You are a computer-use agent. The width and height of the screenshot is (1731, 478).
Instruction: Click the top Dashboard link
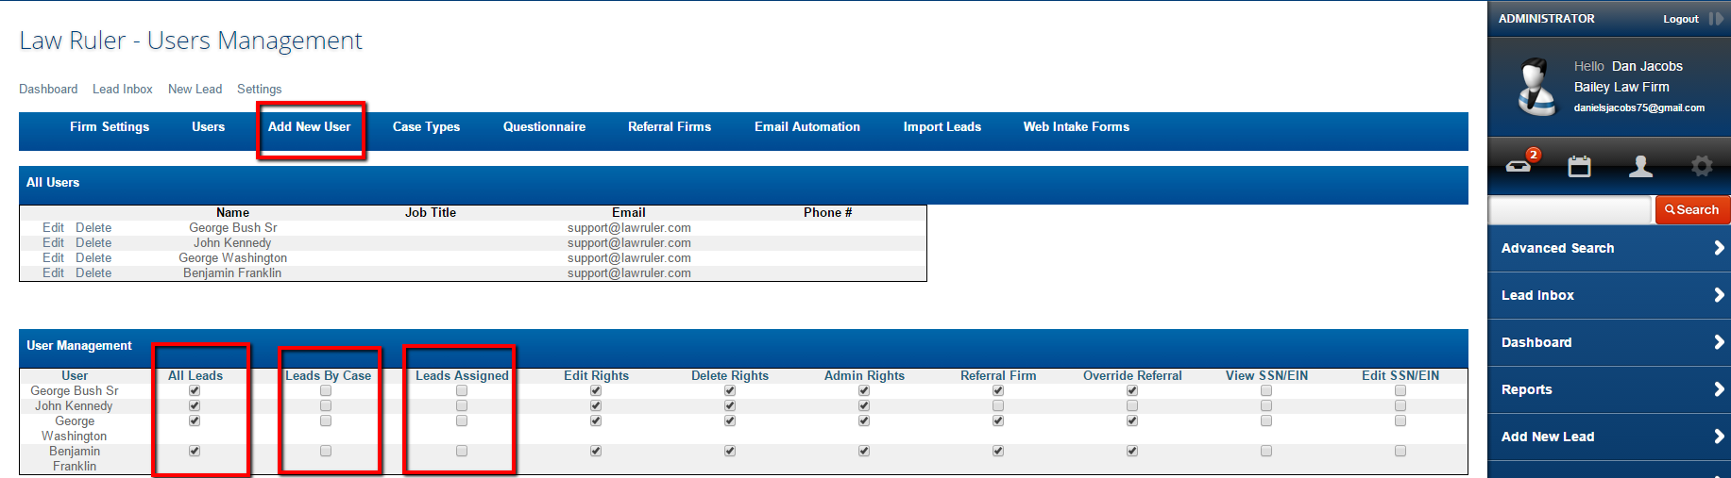48,89
